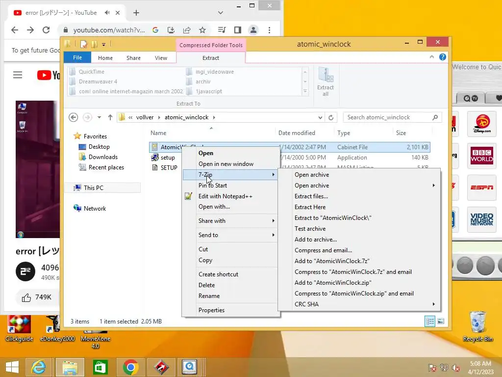Switch to details view layout icon
Image resolution: width=502 pixels, height=377 pixels.
pos(429,321)
